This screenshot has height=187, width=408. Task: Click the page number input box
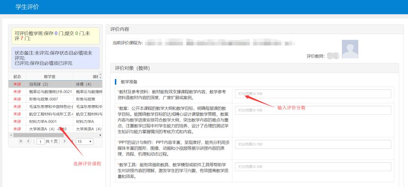pyautogui.click(x=40, y=141)
